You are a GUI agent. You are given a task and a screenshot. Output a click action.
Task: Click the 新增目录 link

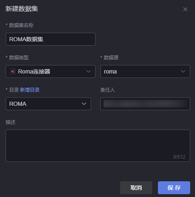tap(30, 90)
